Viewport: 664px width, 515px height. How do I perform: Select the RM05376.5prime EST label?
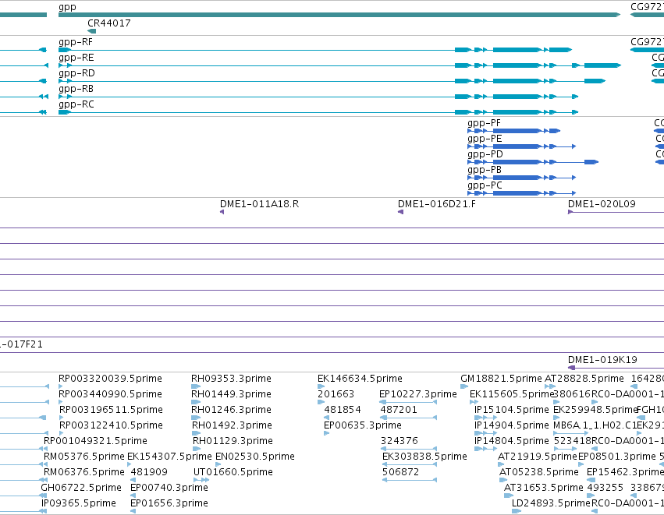tap(83, 457)
